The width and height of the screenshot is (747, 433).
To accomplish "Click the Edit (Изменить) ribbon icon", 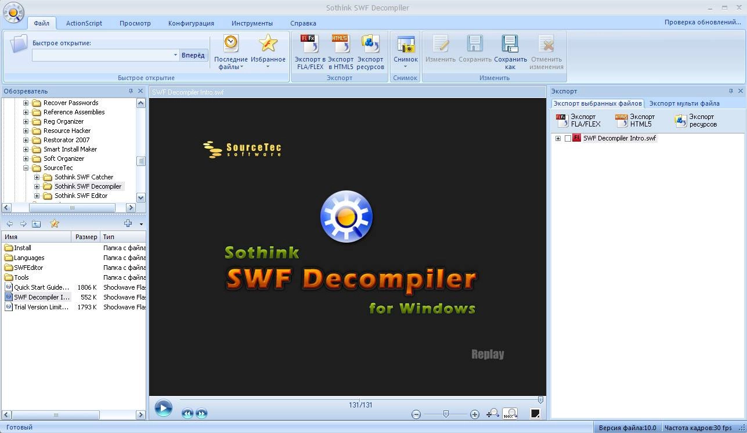I will click(x=441, y=48).
